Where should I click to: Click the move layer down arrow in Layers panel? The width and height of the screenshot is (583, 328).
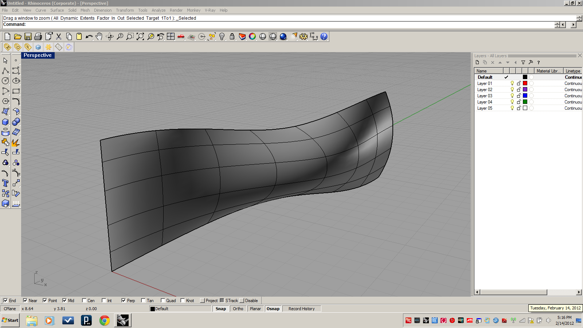508,62
